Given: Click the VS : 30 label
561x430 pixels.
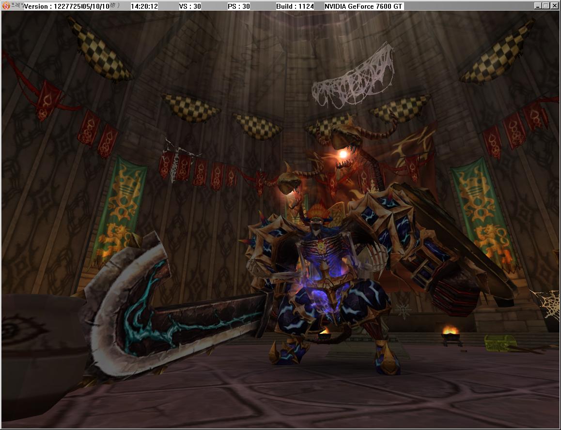Looking at the screenshot, I should click(x=190, y=6).
